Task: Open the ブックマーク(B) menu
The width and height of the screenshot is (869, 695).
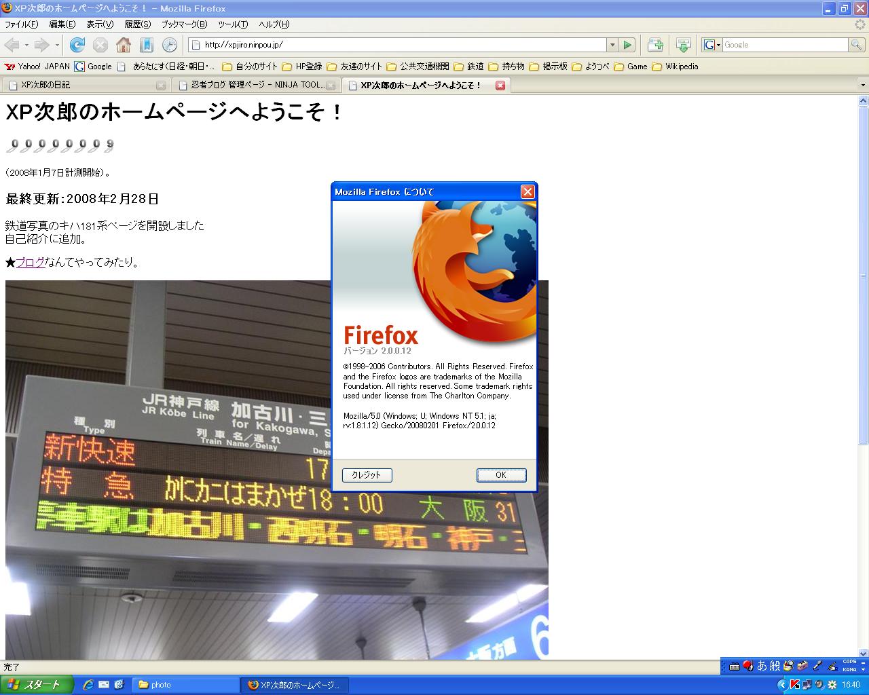Action: 184,24
